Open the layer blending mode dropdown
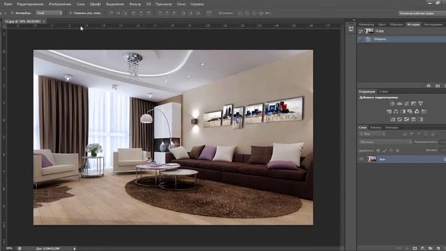This screenshot has height=251, width=446. [385, 142]
